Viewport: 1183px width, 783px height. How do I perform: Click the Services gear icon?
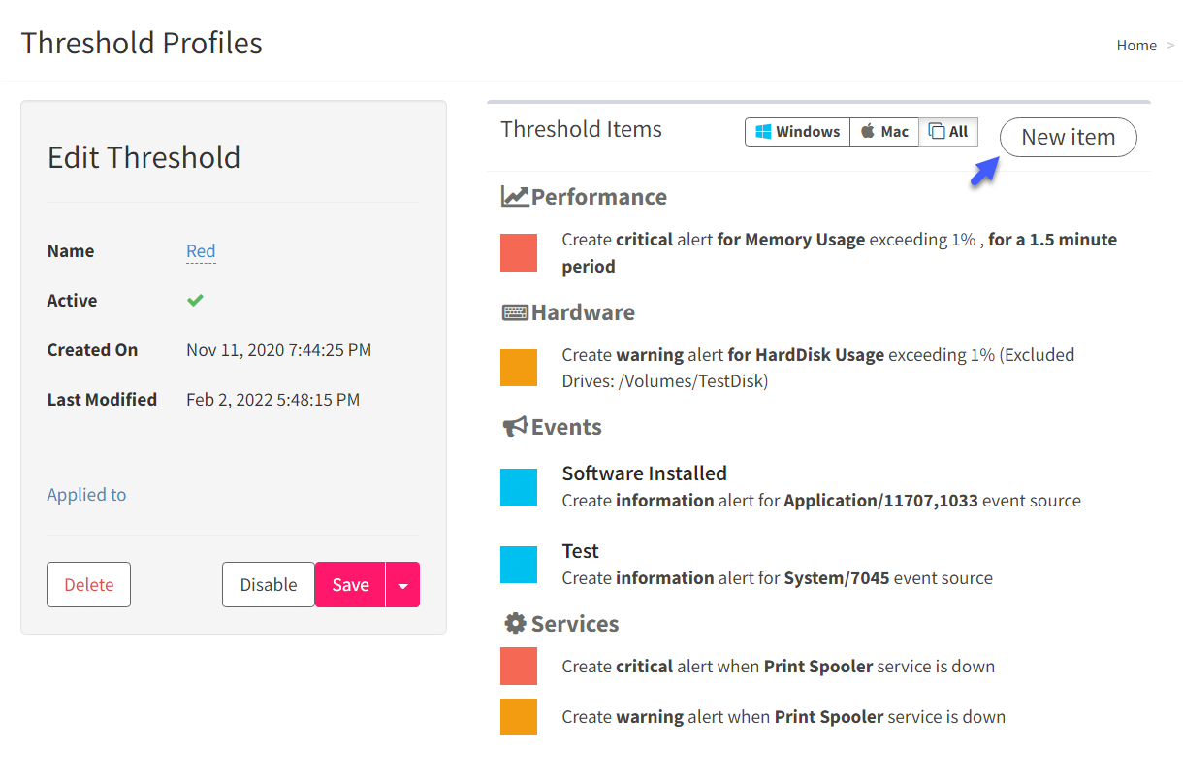coord(516,623)
